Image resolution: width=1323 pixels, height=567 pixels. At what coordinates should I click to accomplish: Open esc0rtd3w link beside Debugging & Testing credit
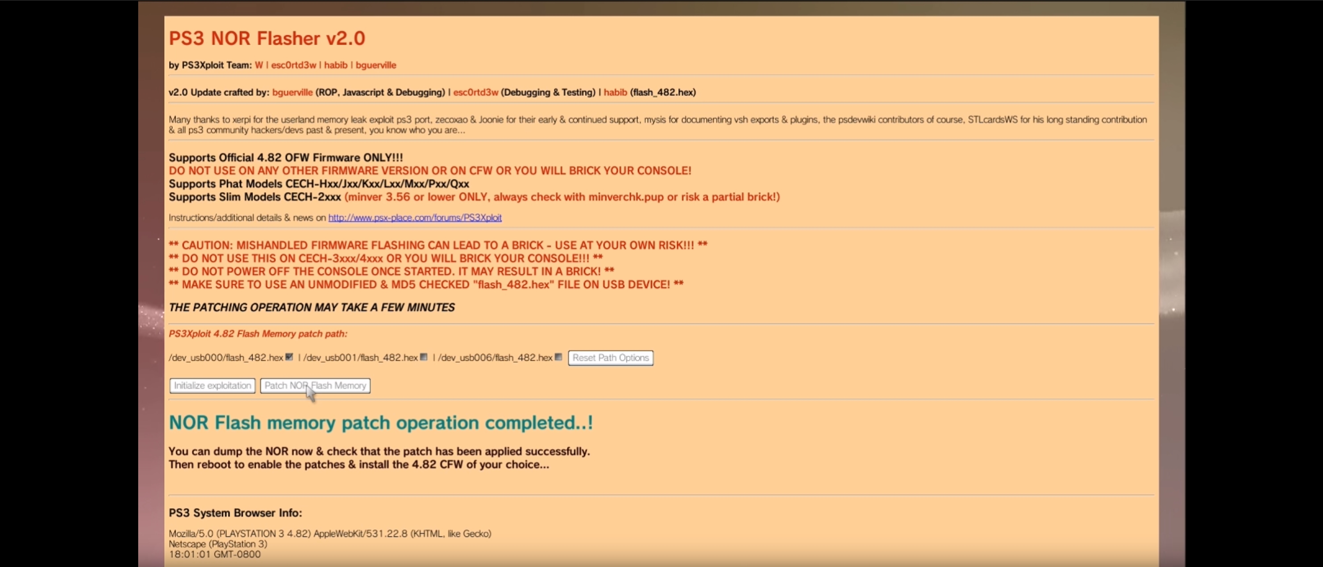click(475, 92)
